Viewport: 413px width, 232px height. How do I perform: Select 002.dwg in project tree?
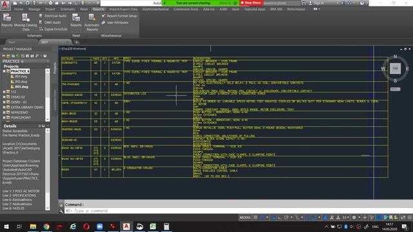(21, 82)
